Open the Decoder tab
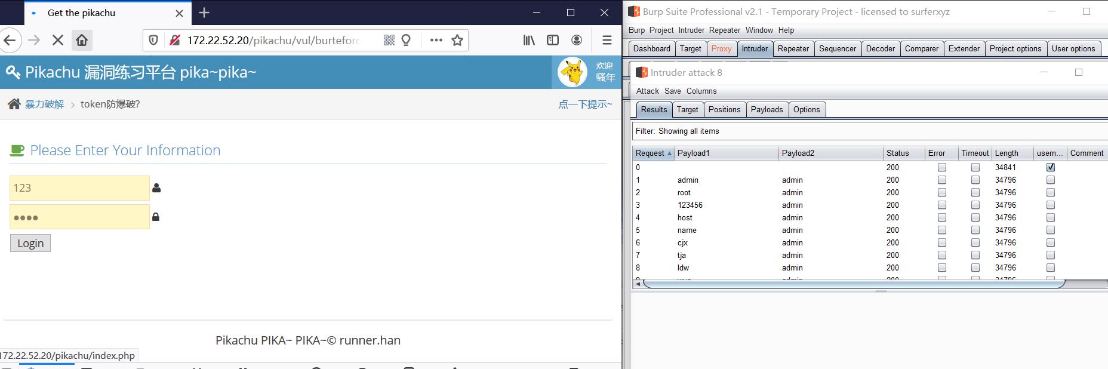 (x=881, y=48)
